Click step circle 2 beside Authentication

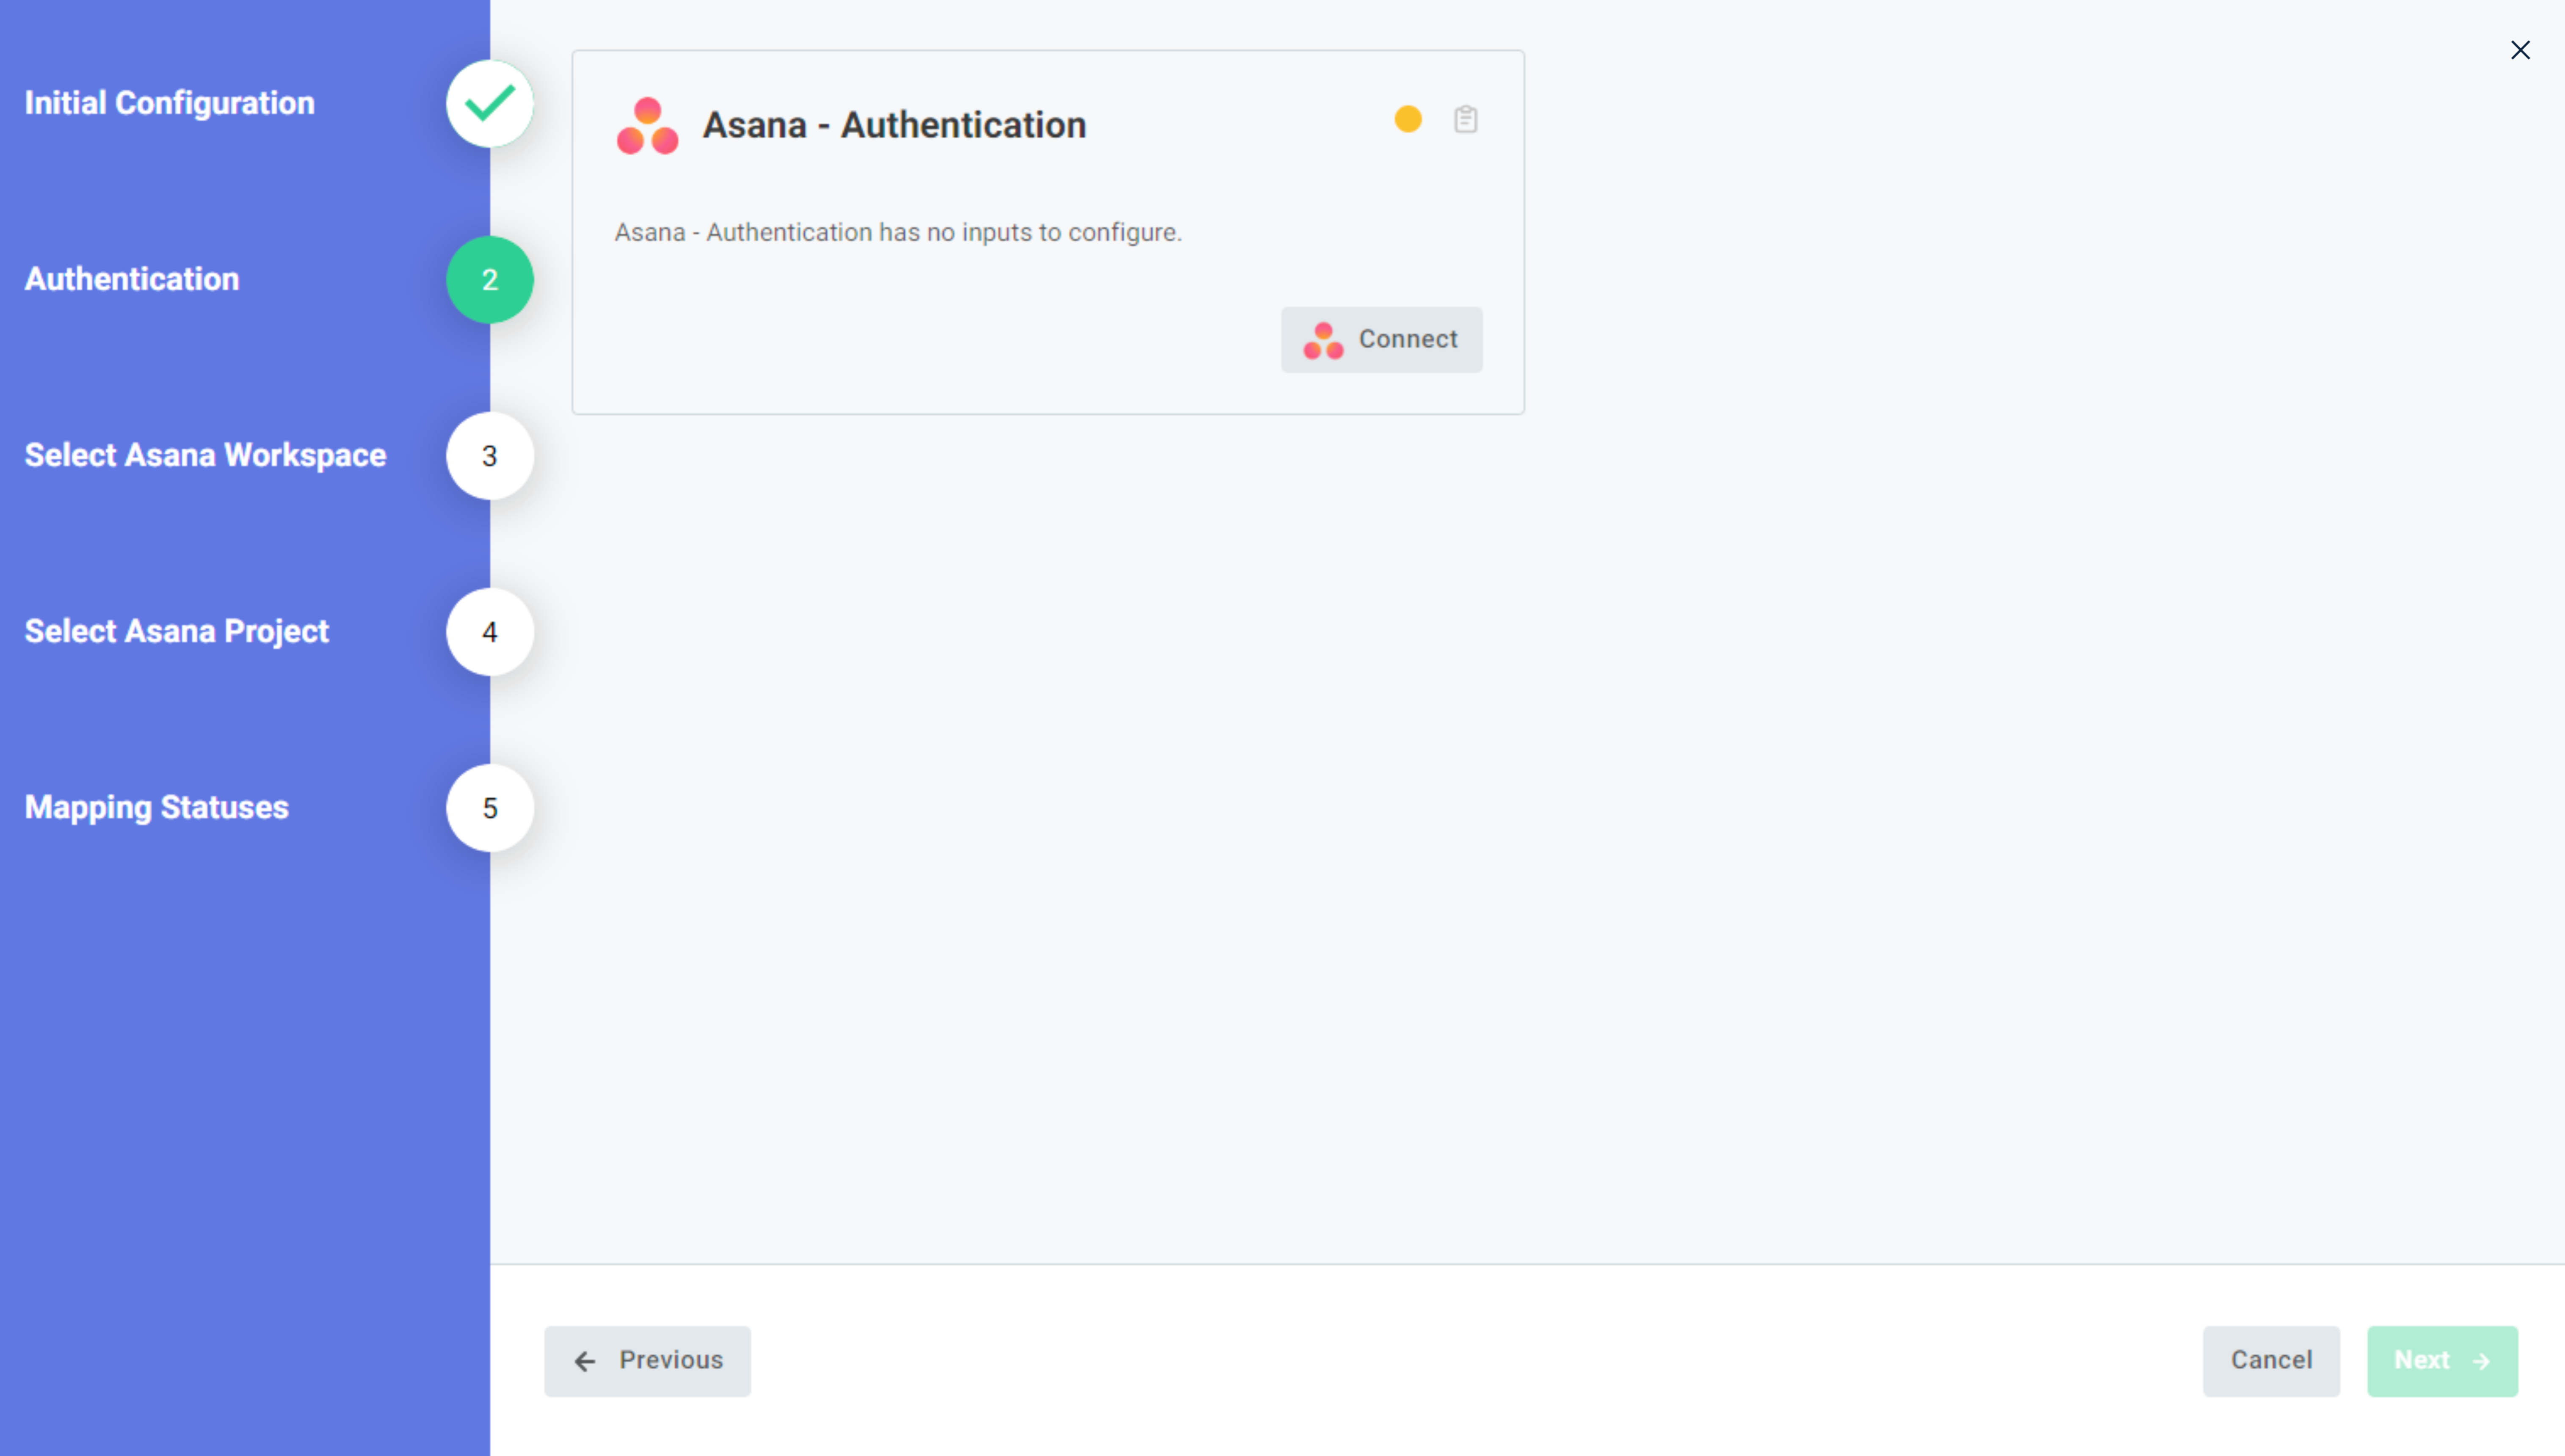(x=489, y=280)
